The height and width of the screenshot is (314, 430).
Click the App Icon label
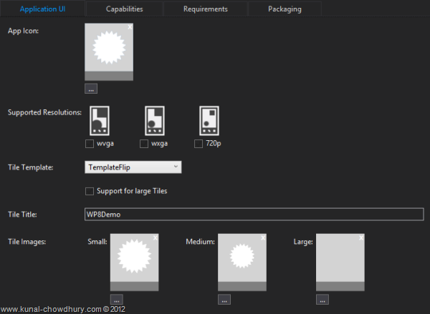click(x=24, y=31)
